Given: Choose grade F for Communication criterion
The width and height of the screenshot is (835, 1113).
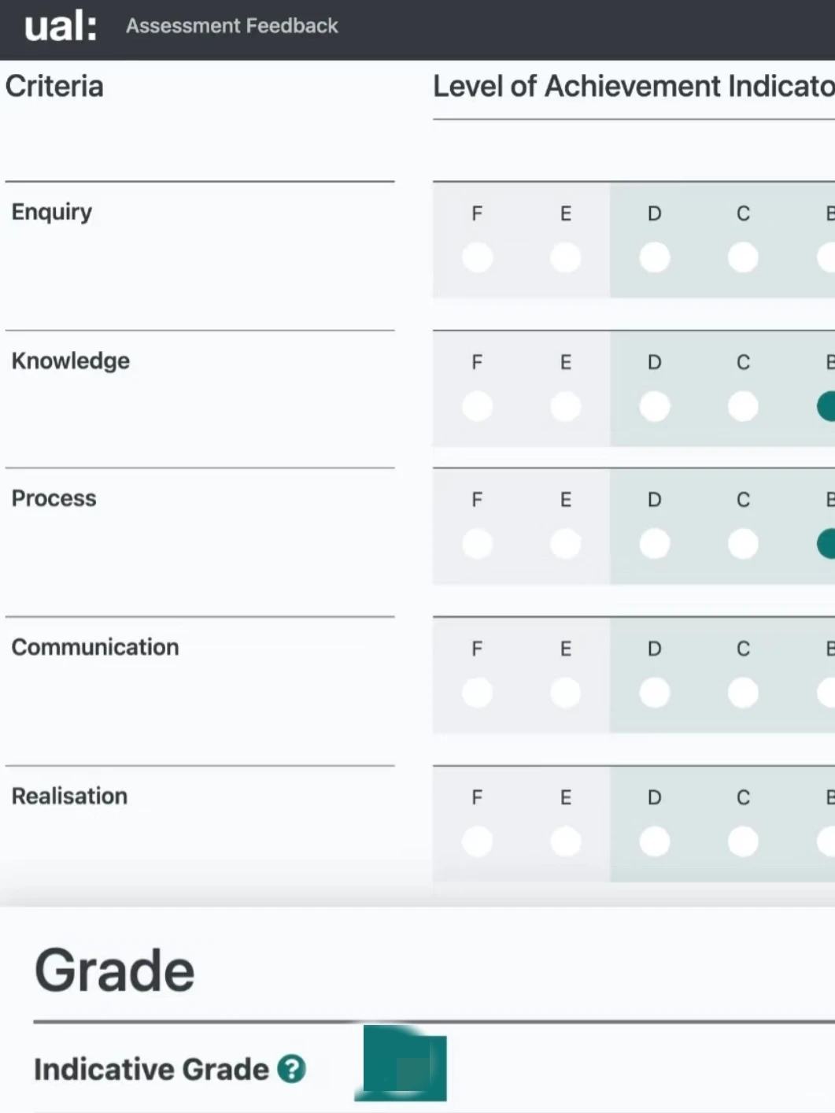Looking at the screenshot, I should pyautogui.click(x=477, y=693).
